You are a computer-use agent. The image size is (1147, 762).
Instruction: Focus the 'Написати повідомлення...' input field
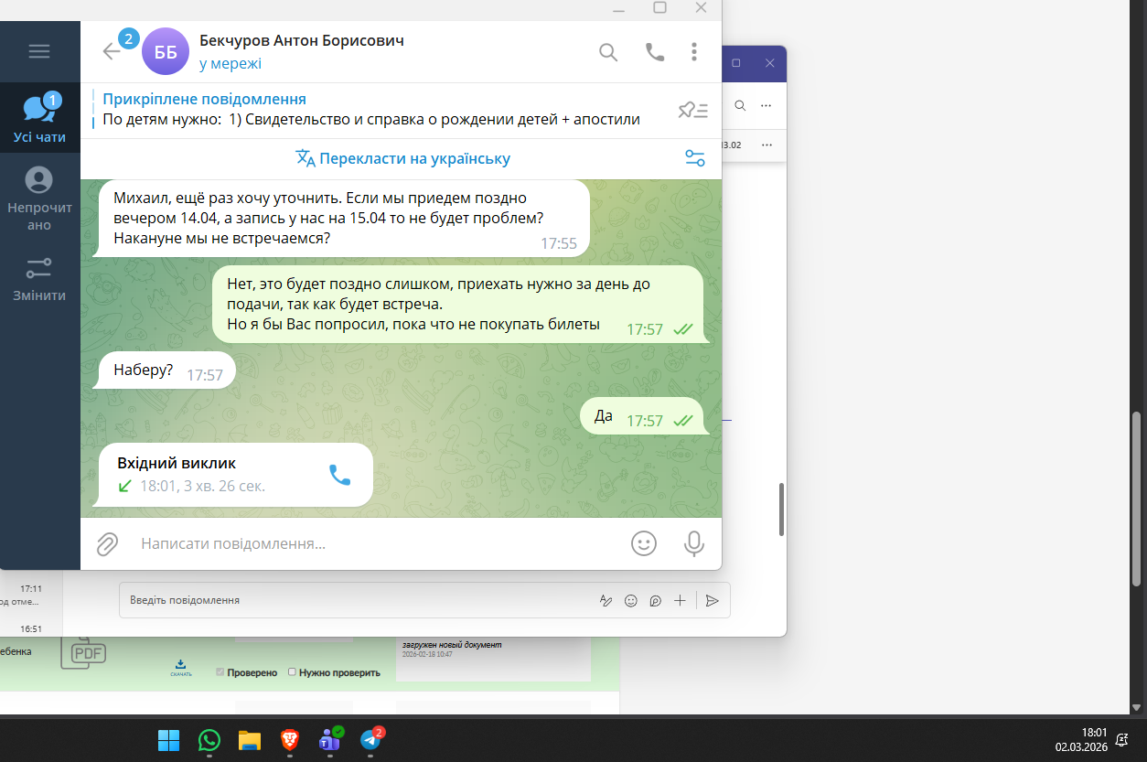[375, 543]
